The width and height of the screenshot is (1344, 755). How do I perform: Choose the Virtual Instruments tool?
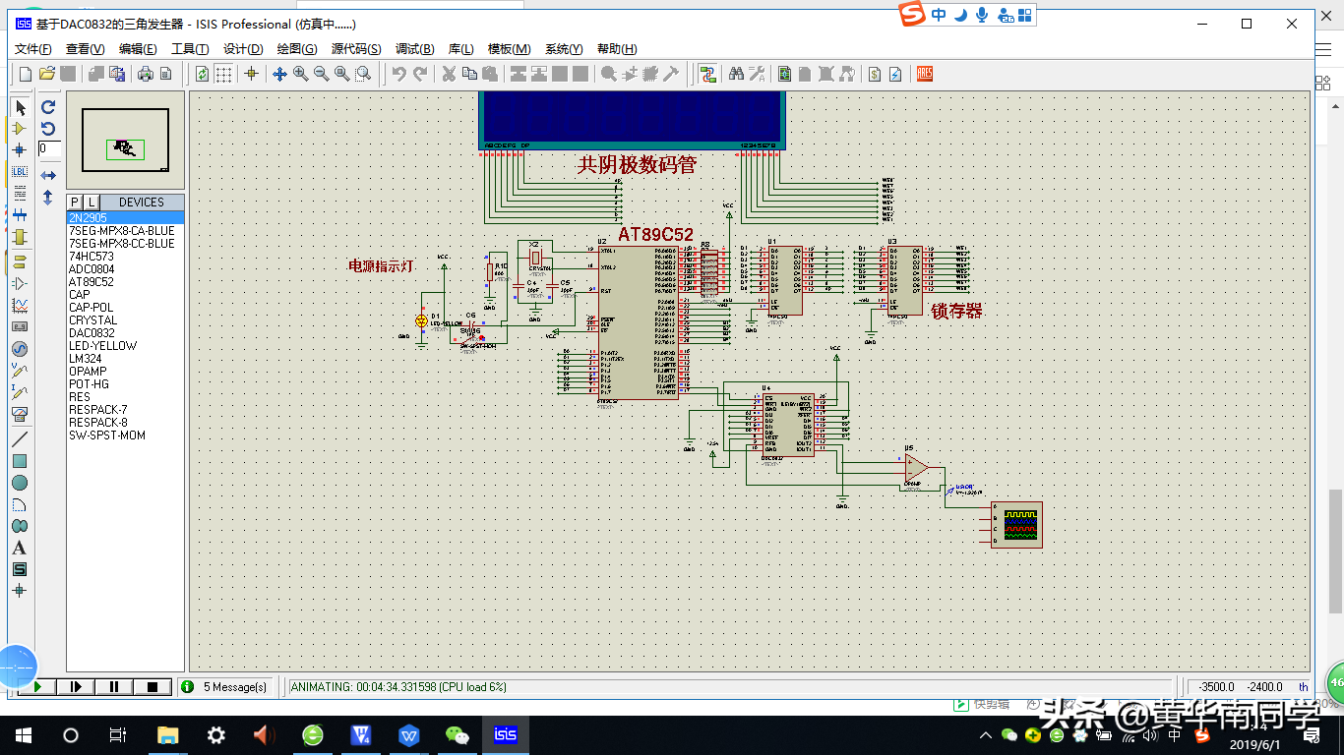[x=19, y=414]
